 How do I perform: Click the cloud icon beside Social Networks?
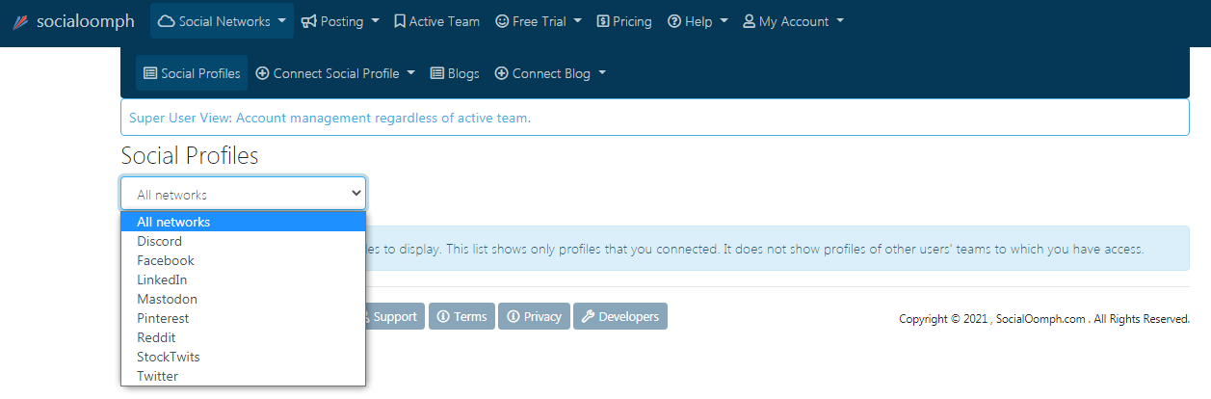coord(167,21)
